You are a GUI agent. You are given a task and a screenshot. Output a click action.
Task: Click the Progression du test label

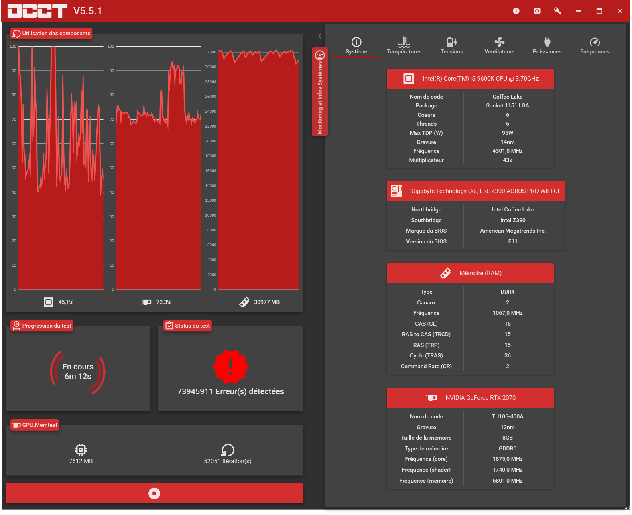click(42, 326)
